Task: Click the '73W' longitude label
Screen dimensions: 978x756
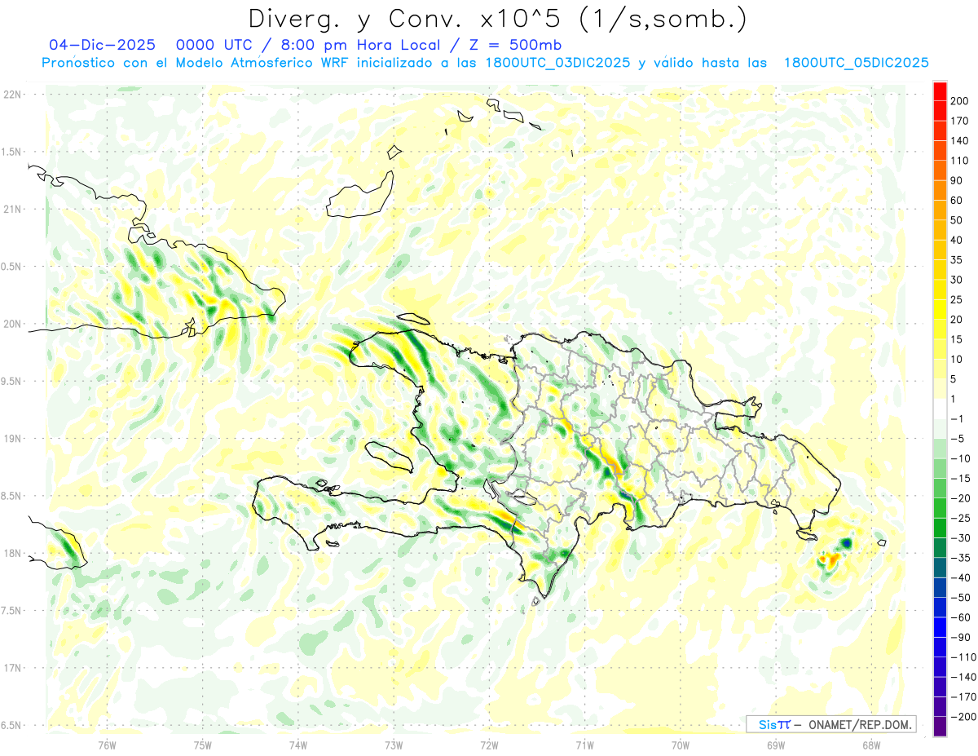Action: pyautogui.click(x=394, y=744)
